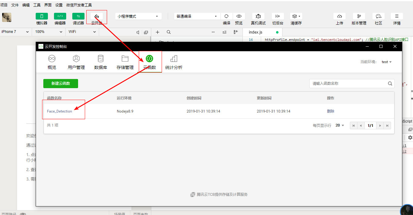
Task: Delete Face_Detection via 删除 link
Action: [x=331, y=111]
